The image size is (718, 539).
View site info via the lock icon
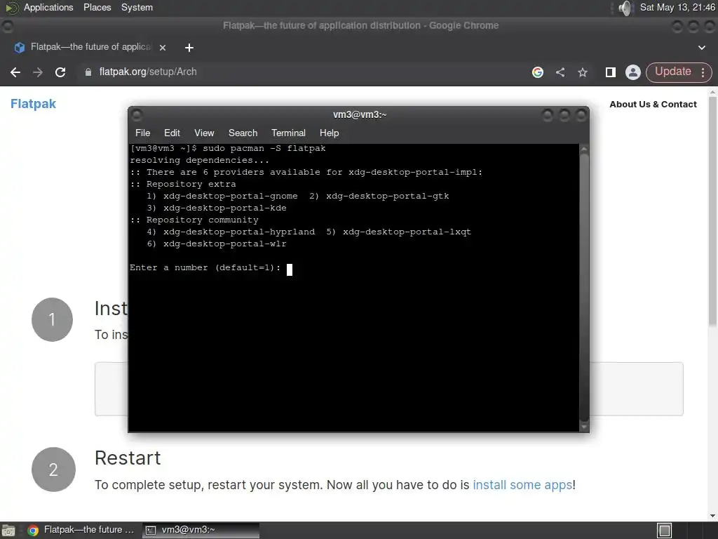pyautogui.click(x=88, y=72)
